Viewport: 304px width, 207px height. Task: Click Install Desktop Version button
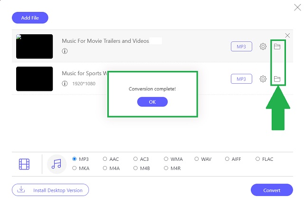(x=50, y=190)
